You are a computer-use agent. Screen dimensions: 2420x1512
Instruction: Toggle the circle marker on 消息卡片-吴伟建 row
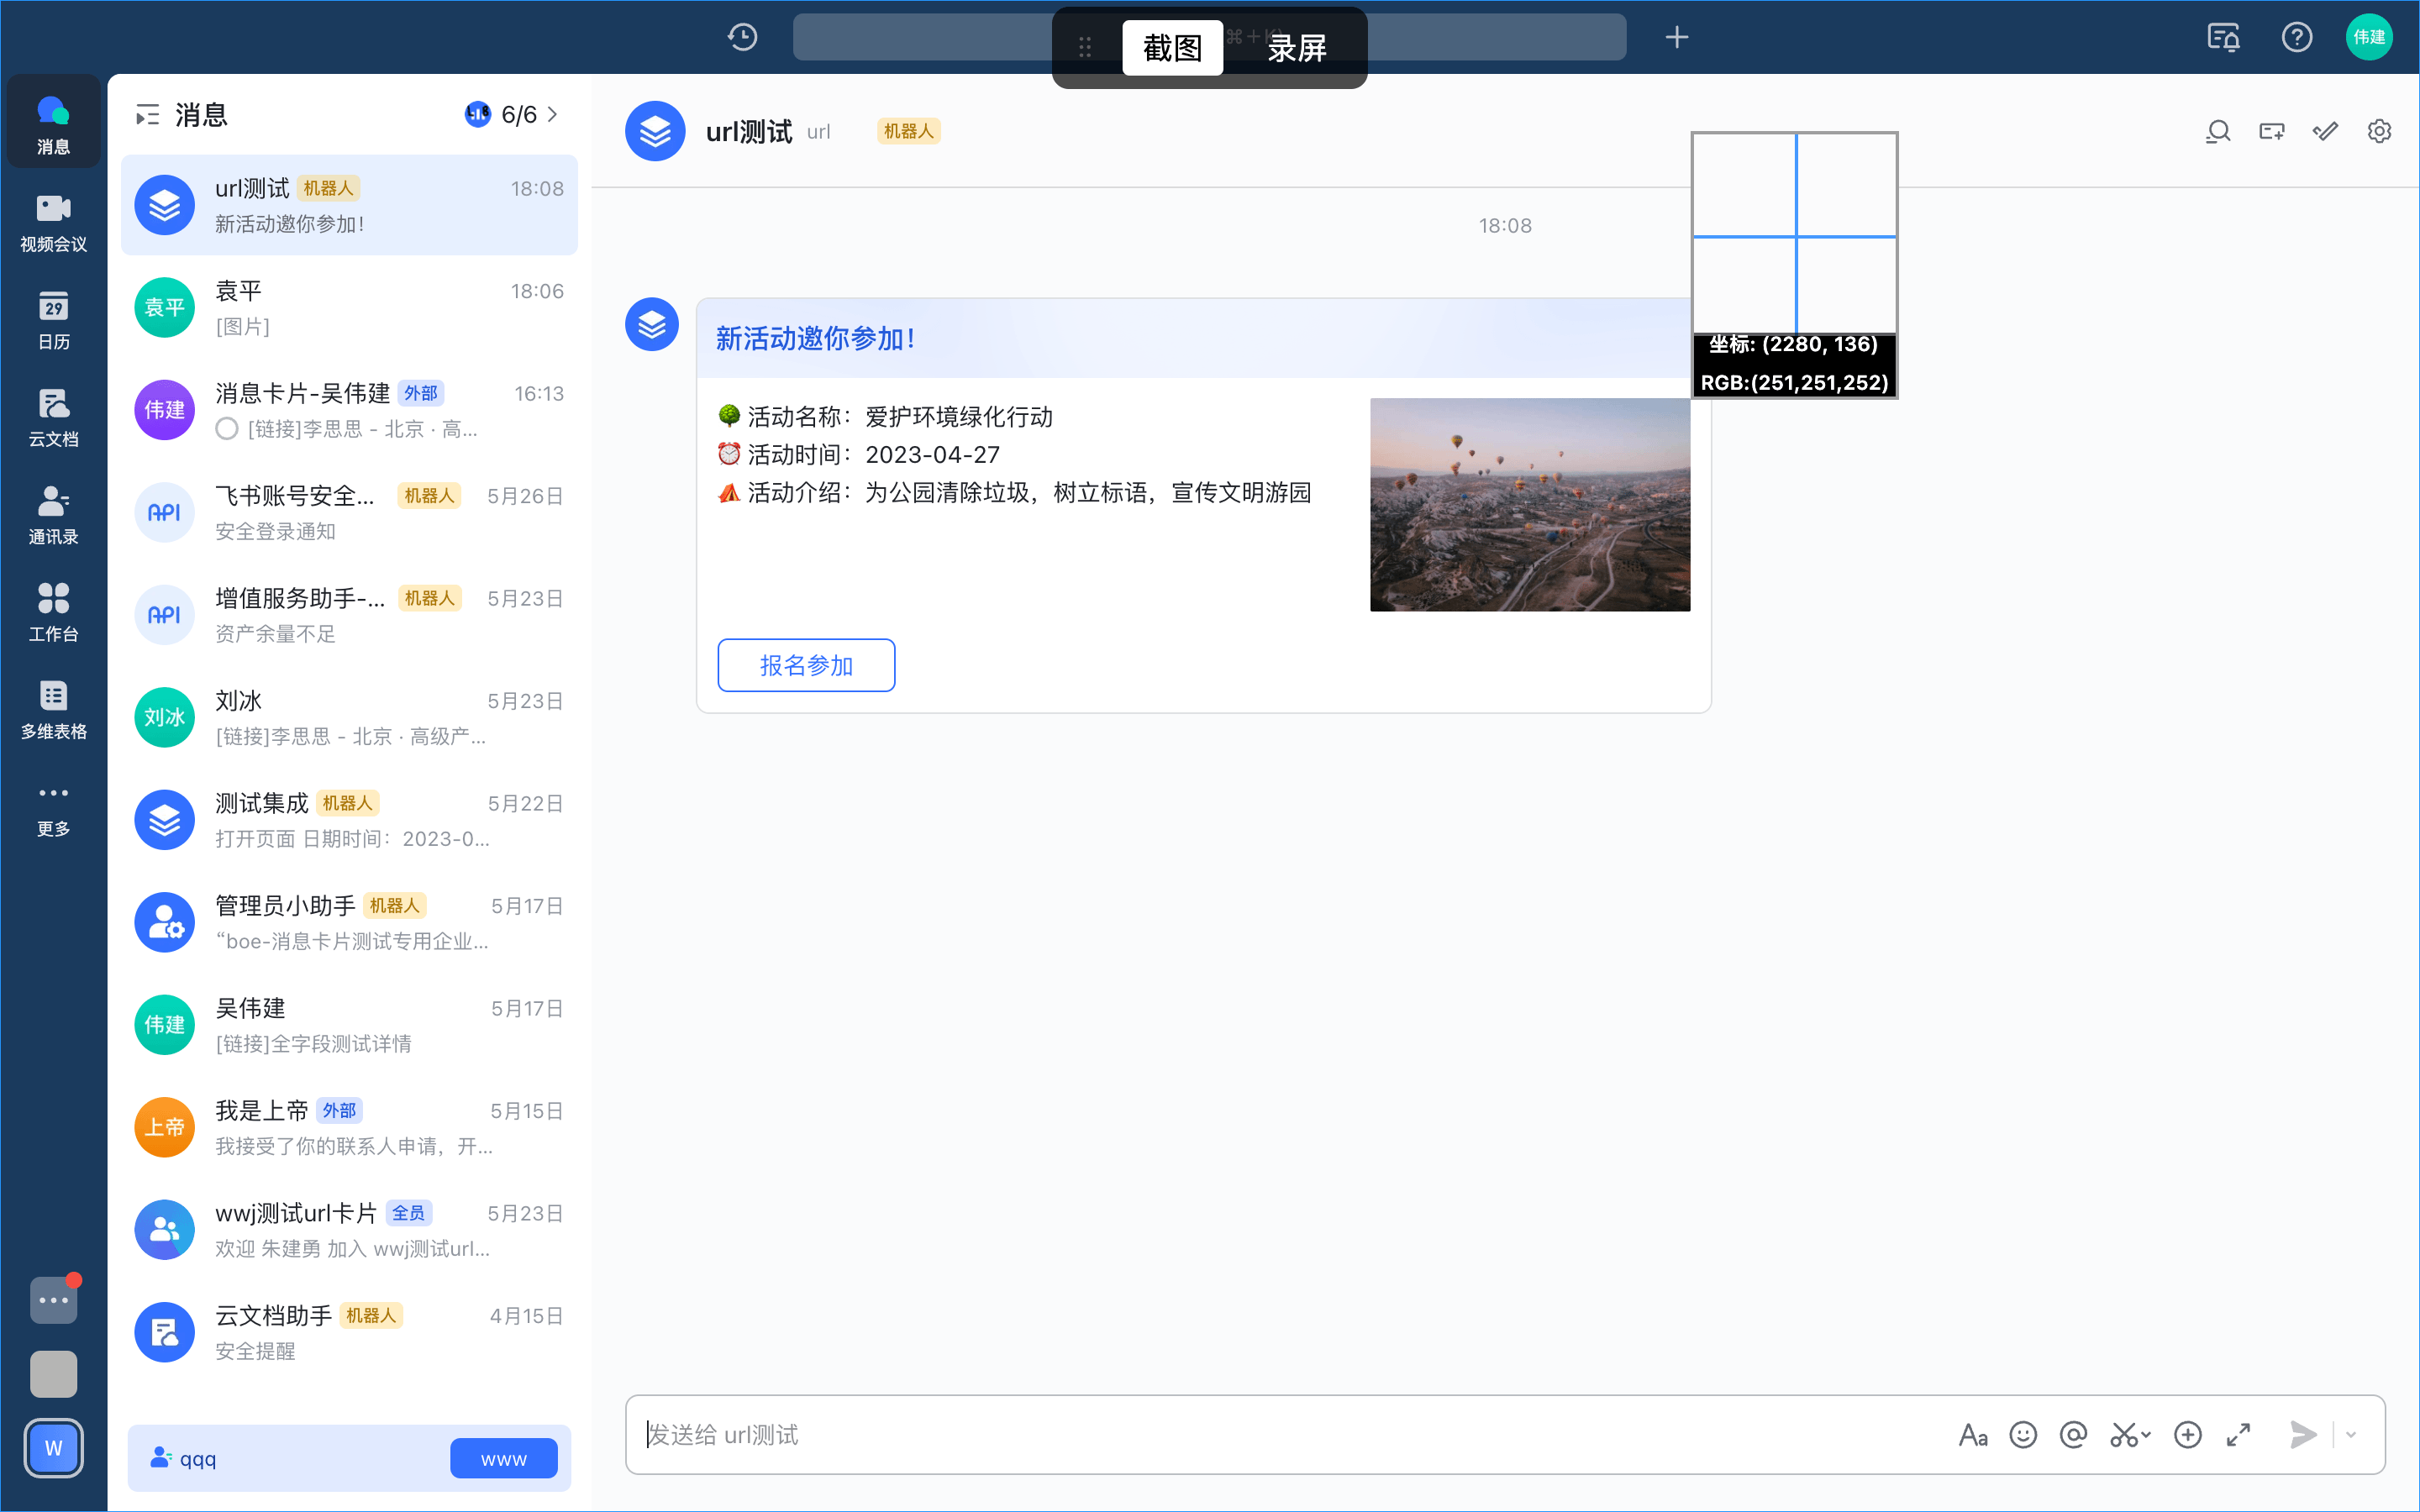click(x=227, y=429)
